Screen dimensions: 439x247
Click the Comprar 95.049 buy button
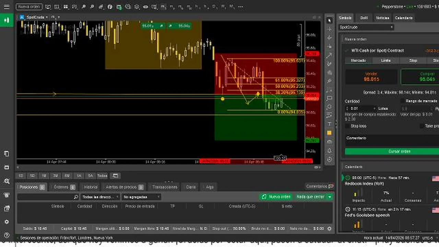(420, 77)
